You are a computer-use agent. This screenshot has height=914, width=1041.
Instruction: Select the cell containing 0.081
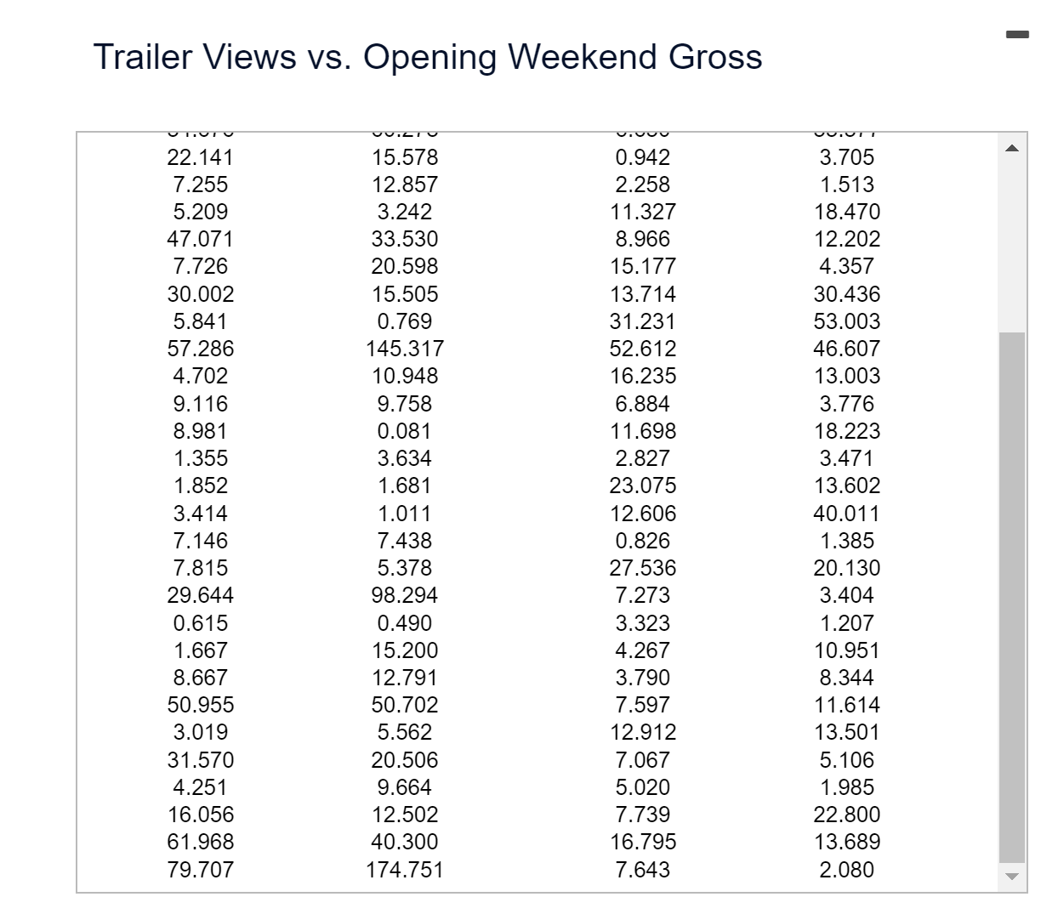[x=406, y=431]
